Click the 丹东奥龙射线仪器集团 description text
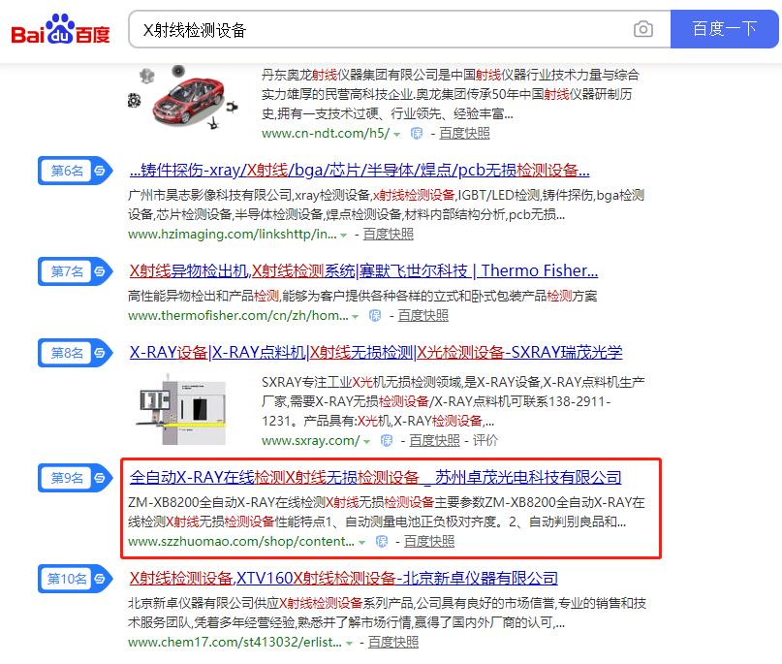This screenshot has height=664, width=782. point(451,94)
